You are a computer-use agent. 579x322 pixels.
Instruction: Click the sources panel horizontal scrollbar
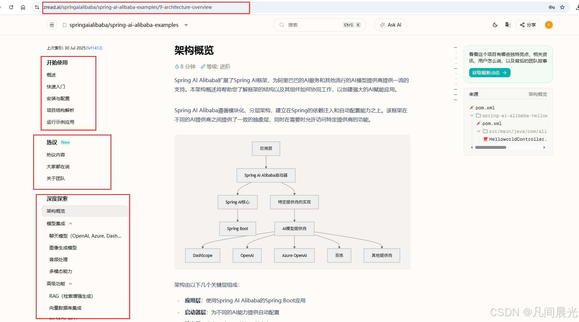491,147
